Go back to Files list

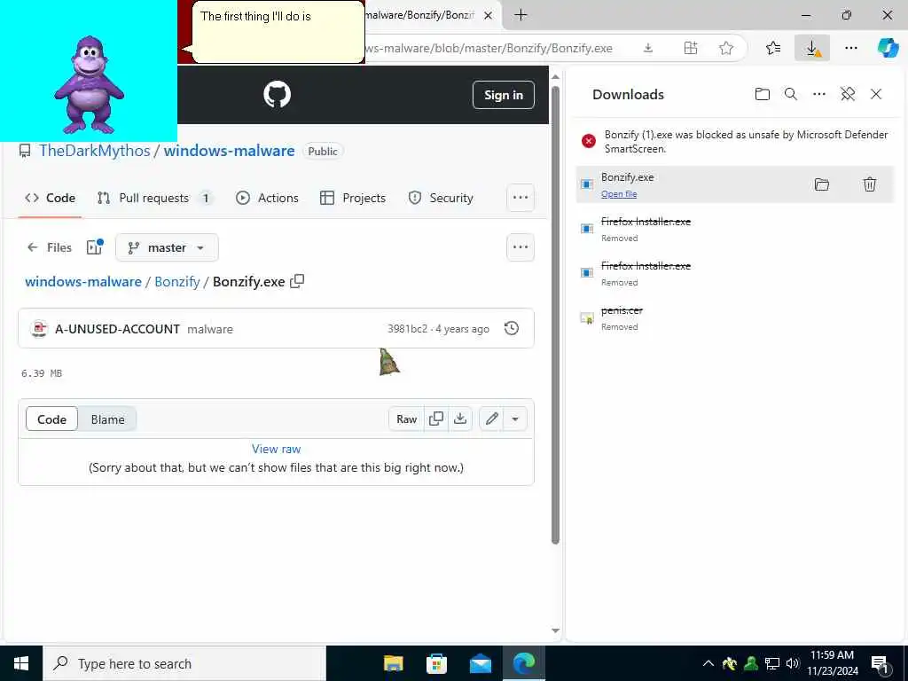coord(50,247)
